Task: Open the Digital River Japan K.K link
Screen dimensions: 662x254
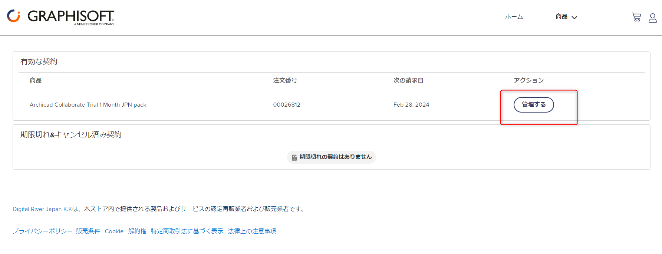Action: 42,209
